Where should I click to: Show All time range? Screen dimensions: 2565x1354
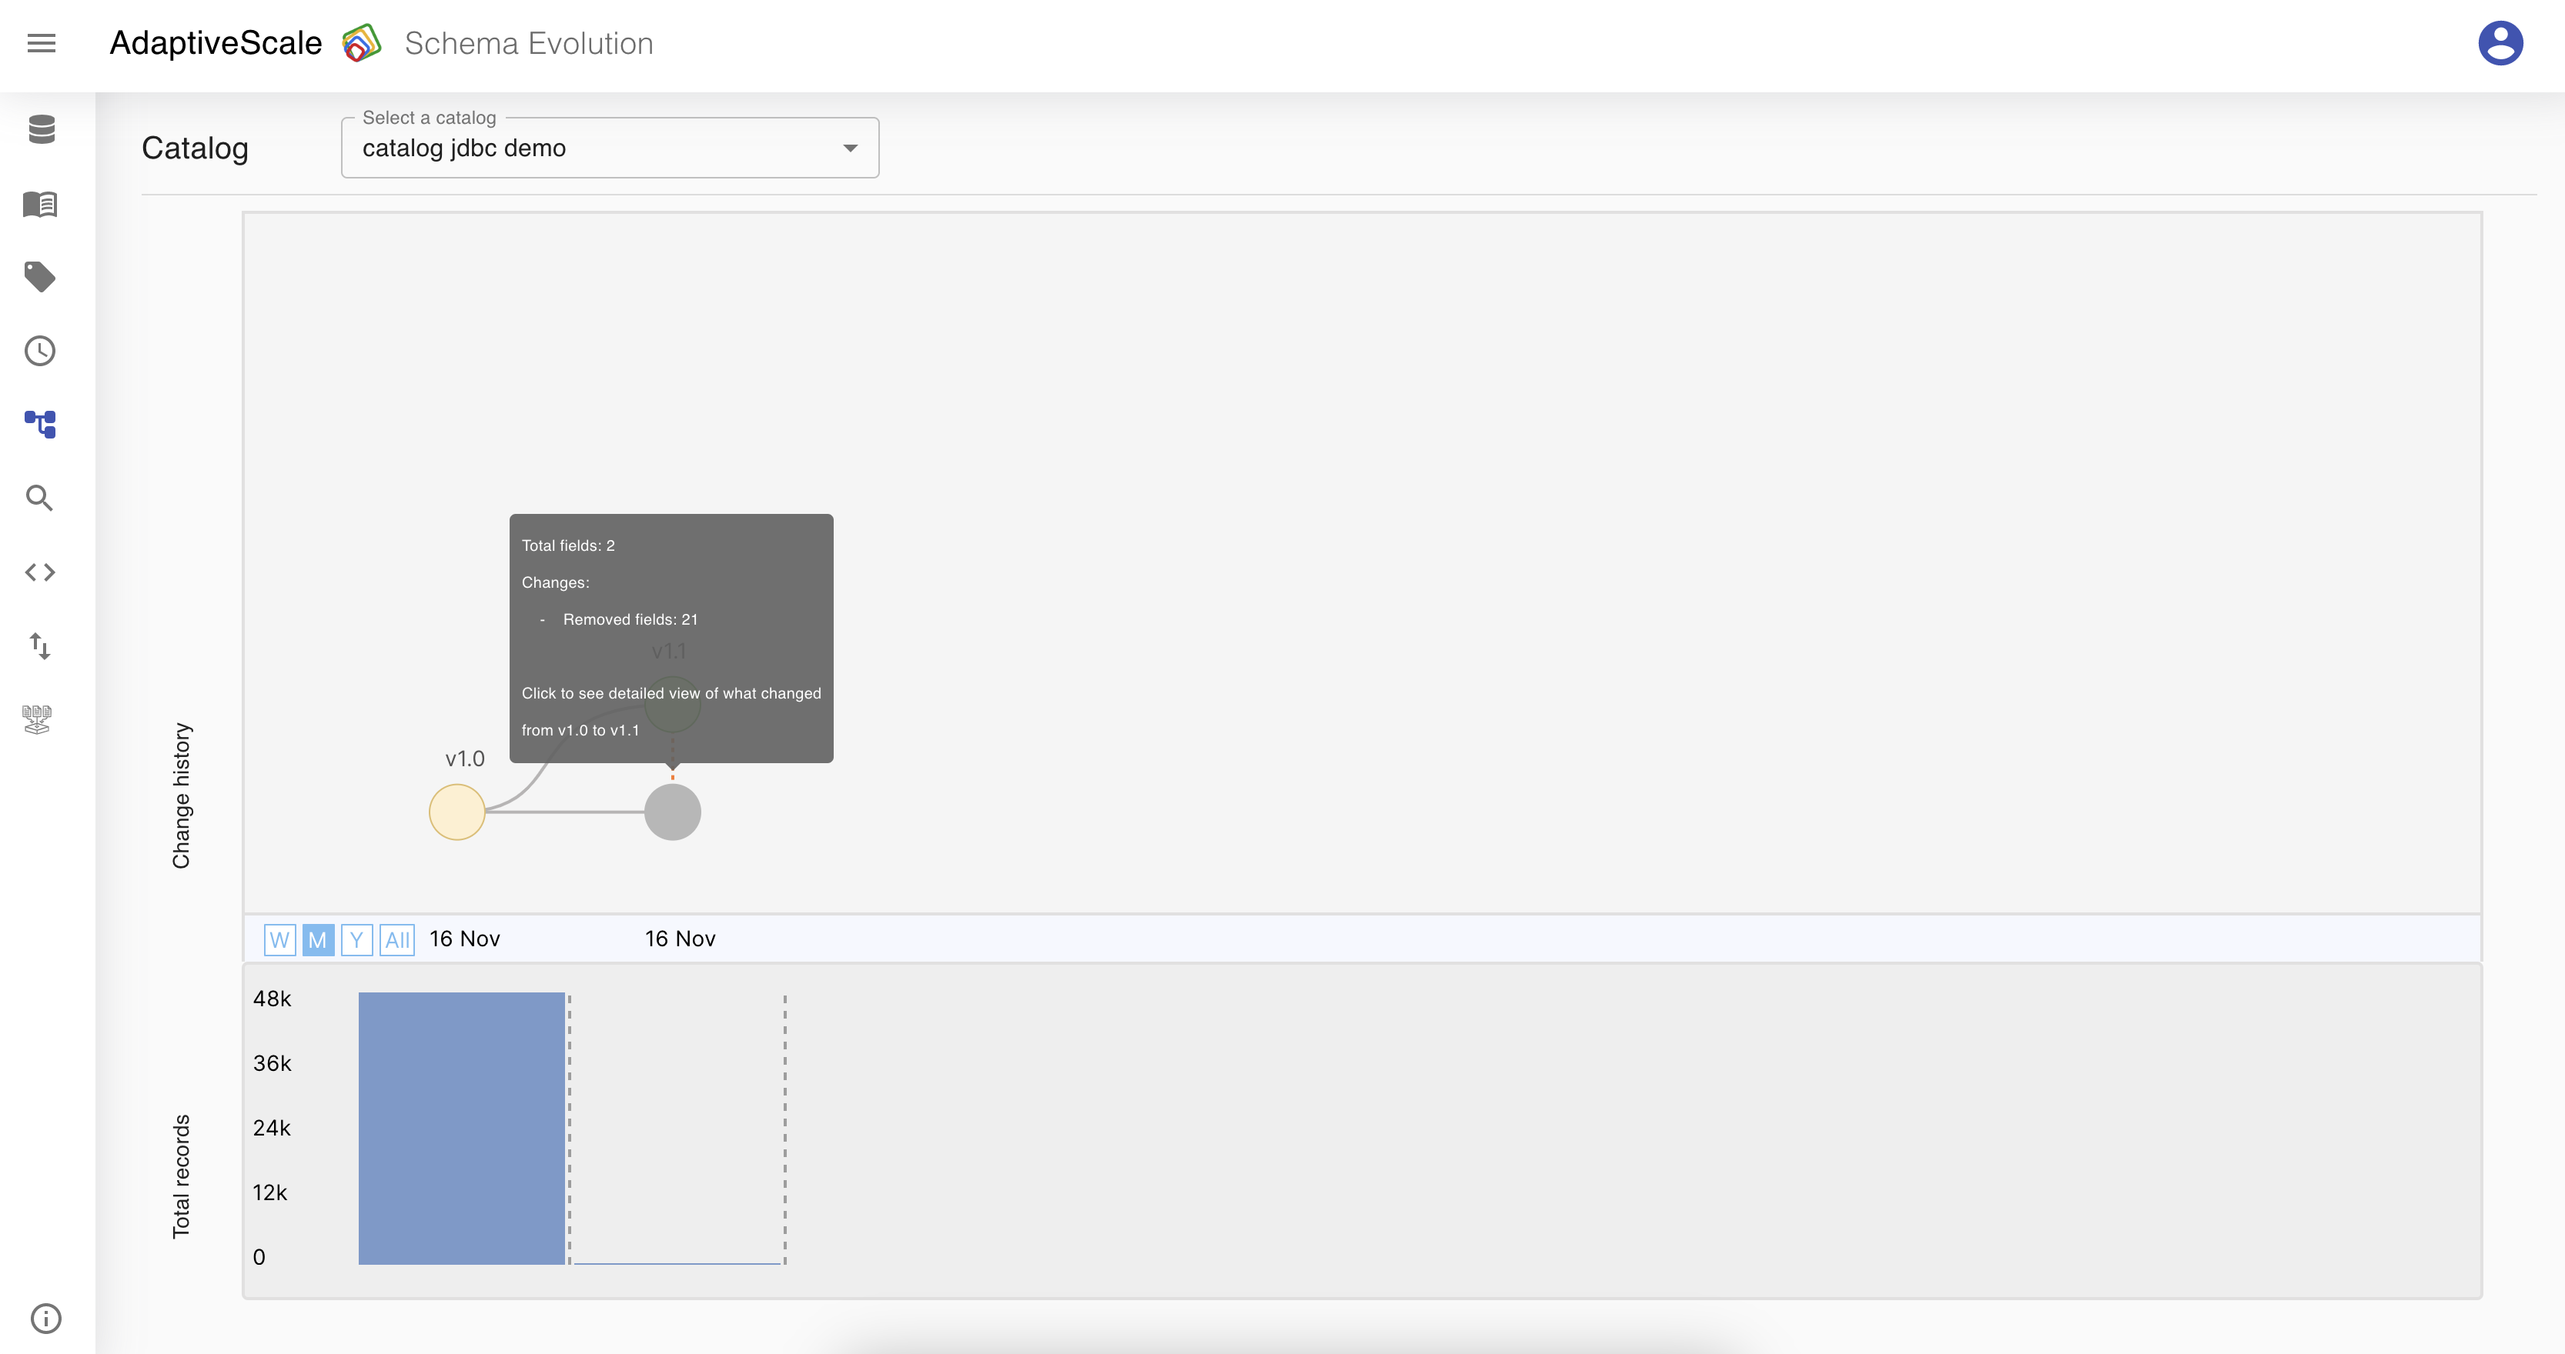click(x=397, y=939)
